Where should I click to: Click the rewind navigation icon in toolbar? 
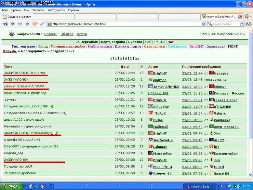[x=5, y=24]
